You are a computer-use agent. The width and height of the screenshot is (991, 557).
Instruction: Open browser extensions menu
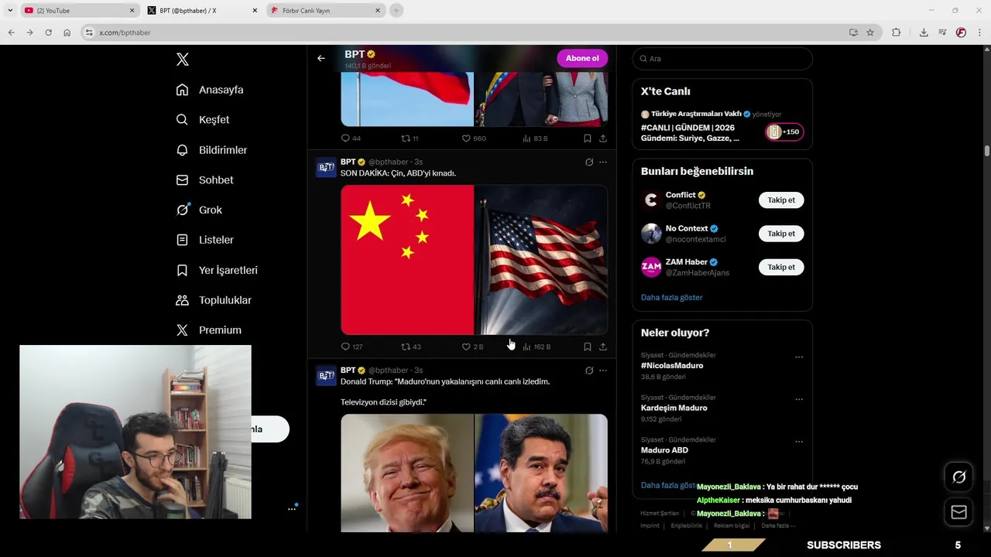pos(897,32)
